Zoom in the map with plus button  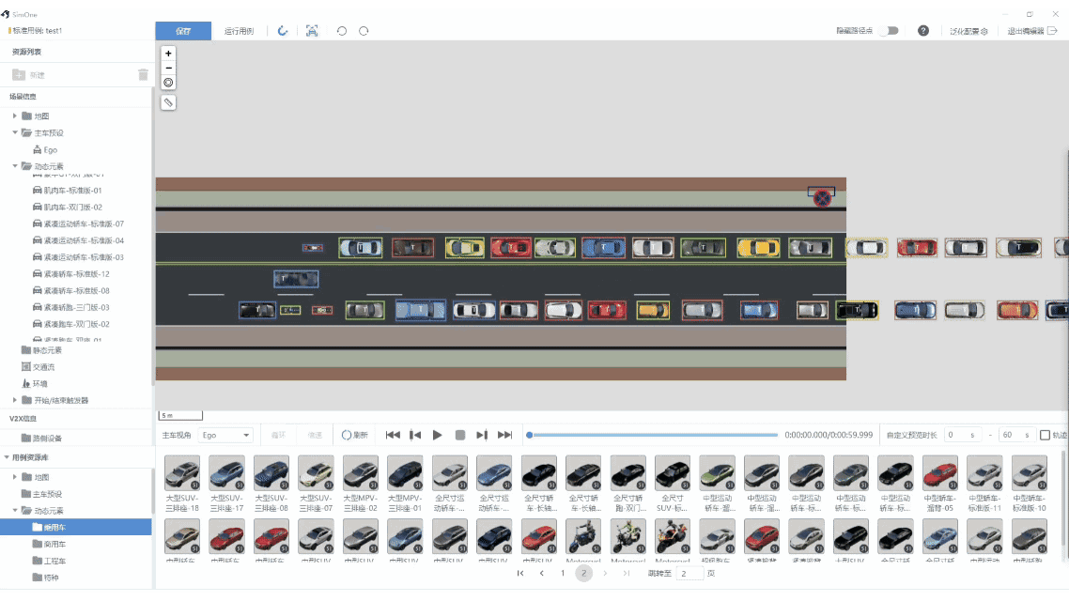tap(168, 54)
